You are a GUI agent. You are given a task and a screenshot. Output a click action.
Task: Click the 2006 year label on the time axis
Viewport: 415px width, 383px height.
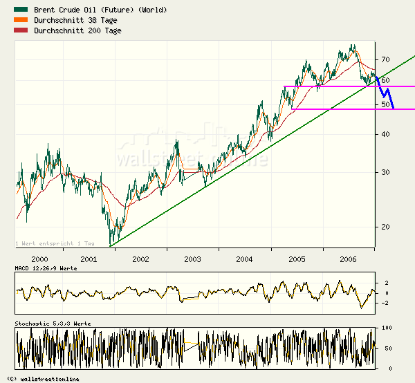click(349, 259)
